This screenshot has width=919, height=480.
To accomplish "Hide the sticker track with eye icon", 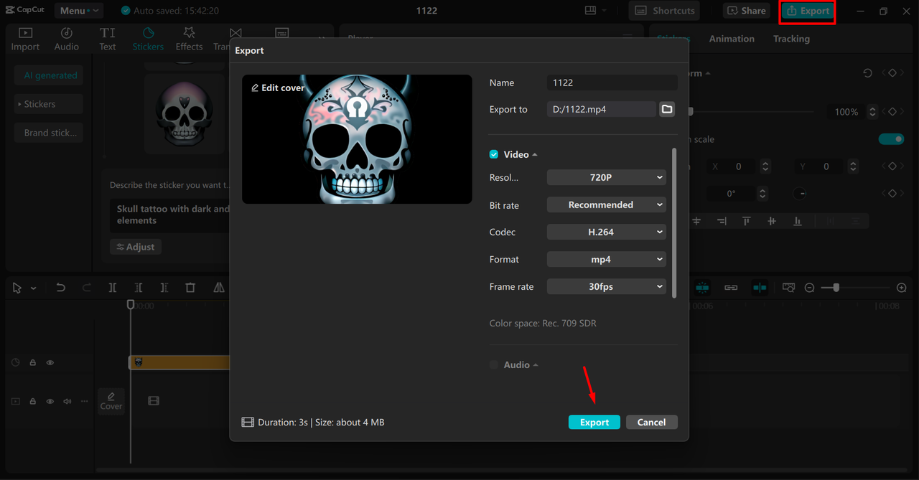I will pos(50,363).
